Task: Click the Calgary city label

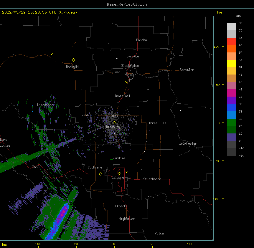Action: coord(118,178)
